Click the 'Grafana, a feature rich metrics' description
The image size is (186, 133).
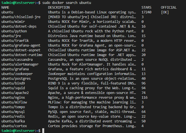92,69
